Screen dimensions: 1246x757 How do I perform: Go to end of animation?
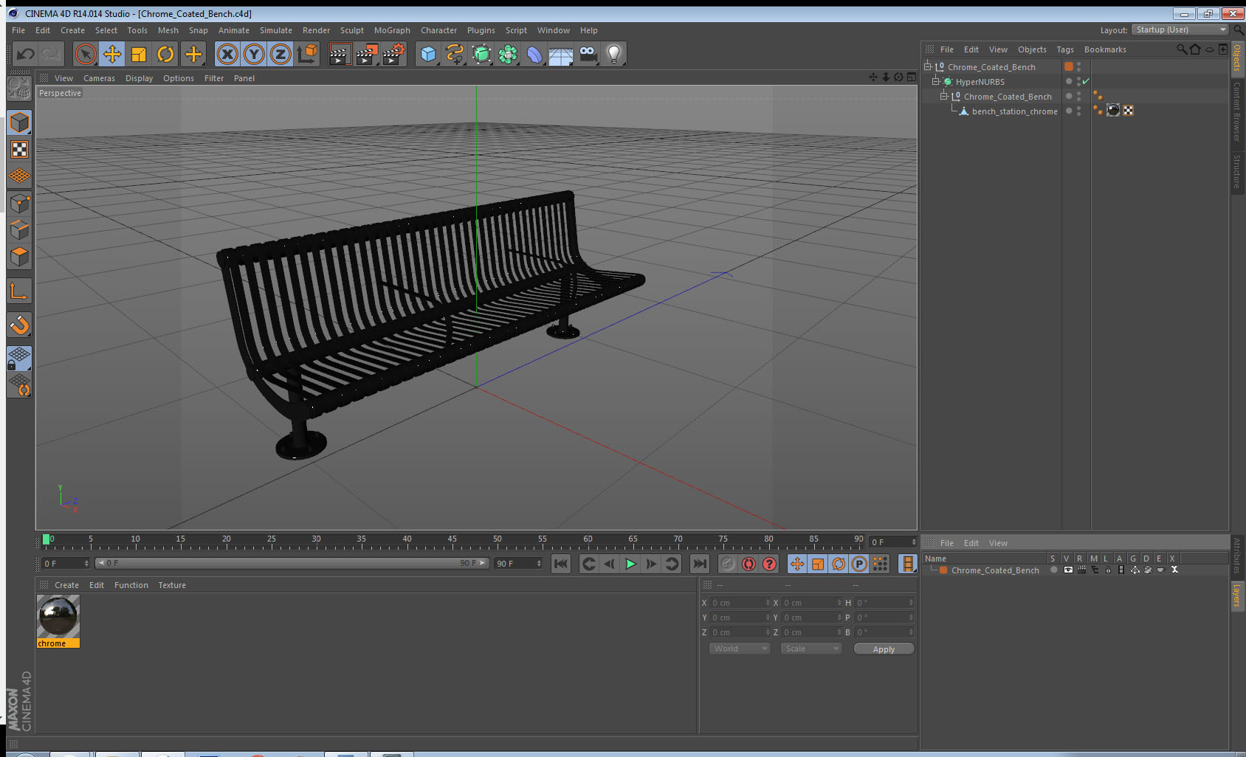point(699,564)
